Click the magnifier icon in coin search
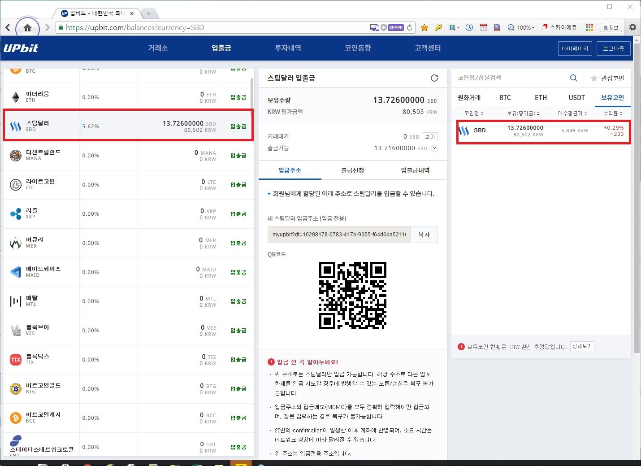Screen dimensions: 641x466 click(573, 78)
